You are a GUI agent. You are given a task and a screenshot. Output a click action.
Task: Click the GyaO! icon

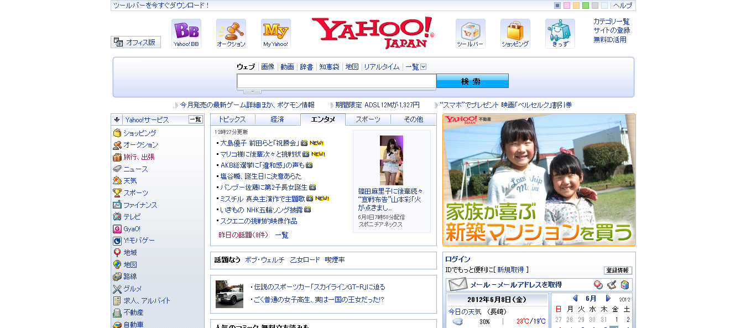pos(117,229)
